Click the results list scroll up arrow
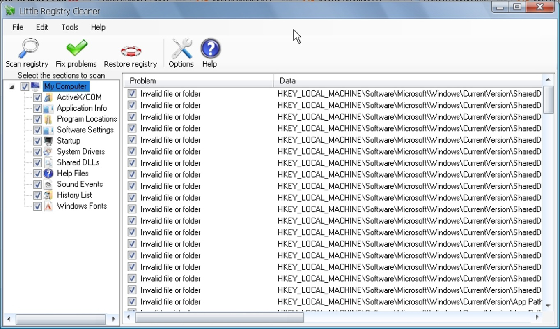 pos(548,79)
